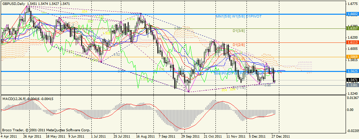Click the 7 Sep 2011 date label
Viewport: 359px width, 139px height.
point(168,137)
